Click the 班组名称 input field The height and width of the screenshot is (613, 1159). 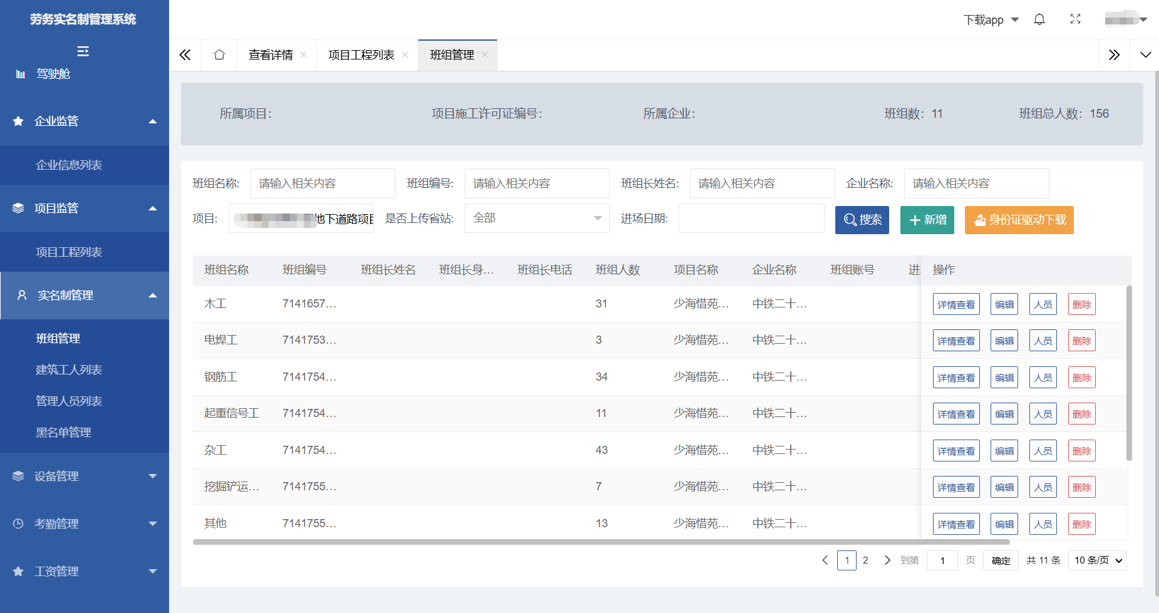point(322,183)
